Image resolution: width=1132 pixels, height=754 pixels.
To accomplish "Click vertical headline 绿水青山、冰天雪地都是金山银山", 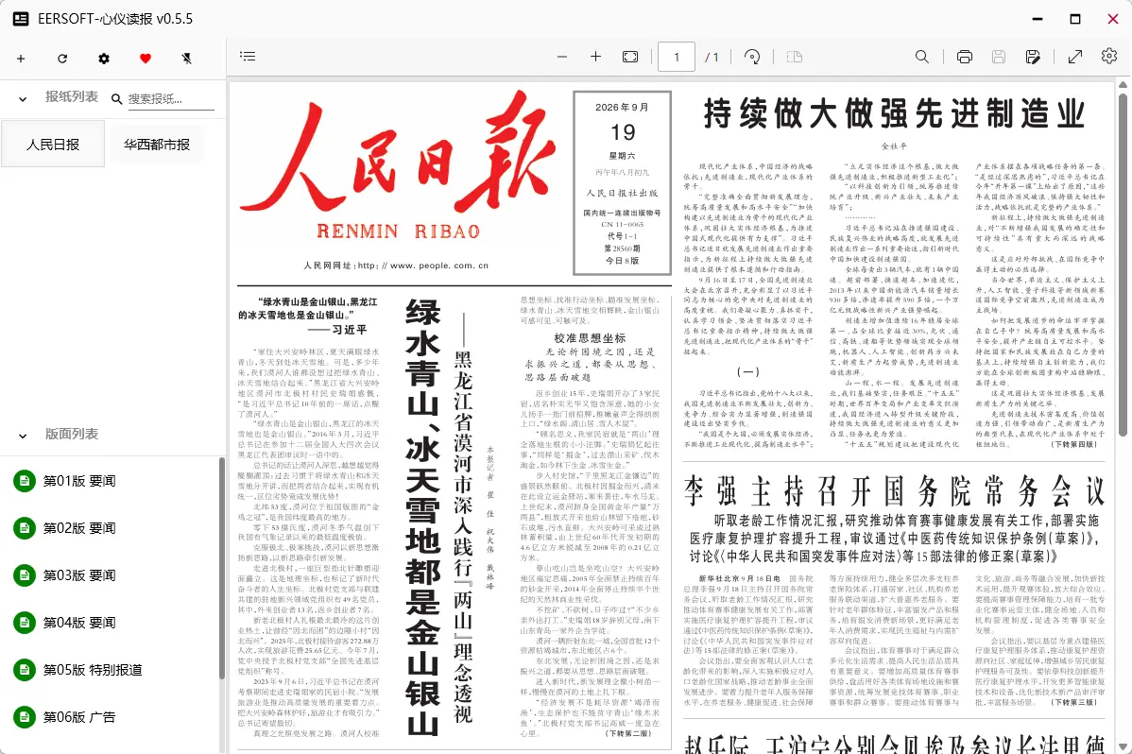I will pos(423,518).
